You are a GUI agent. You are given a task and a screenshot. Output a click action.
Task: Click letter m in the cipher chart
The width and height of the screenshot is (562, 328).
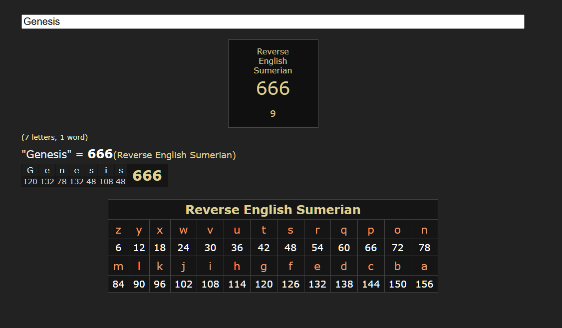tap(118, 266)
